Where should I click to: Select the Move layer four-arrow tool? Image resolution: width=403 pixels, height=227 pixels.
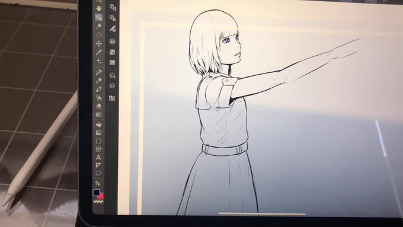tap(99, 43)
